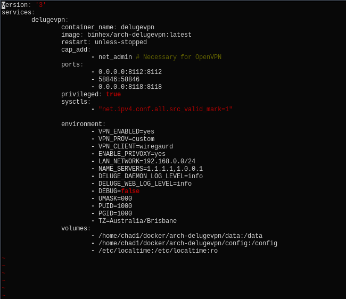Place cursor on the 'services' line
This screenshot has height=299, width=346.
click(x=17, y=12)
